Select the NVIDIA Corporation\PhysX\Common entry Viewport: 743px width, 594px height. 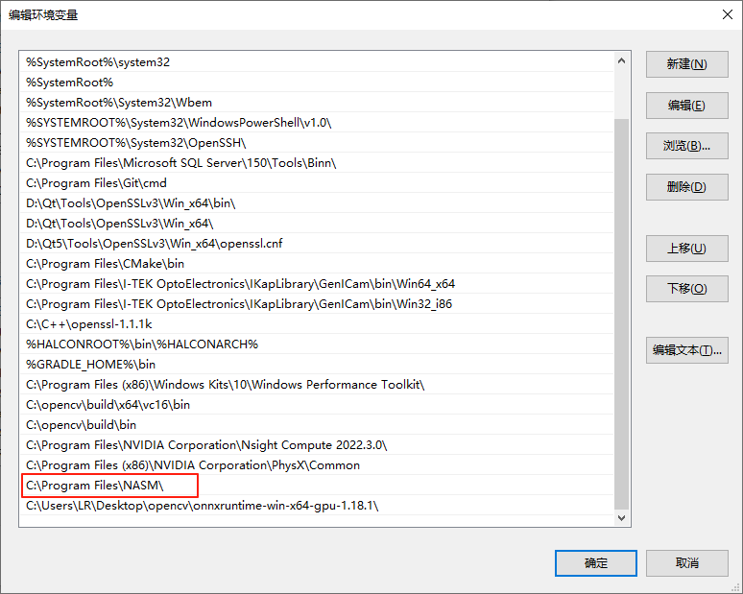click(317, 464)
